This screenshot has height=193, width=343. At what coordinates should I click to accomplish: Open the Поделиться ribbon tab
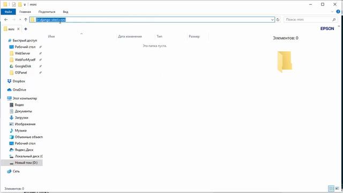(47, 12)
